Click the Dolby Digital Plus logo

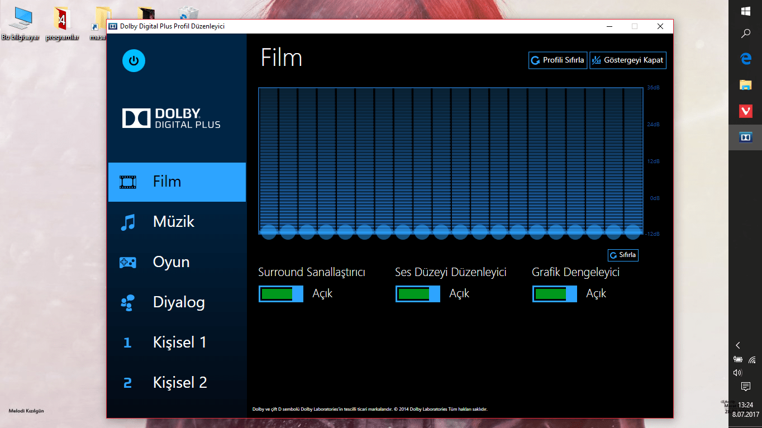(170, 118)
